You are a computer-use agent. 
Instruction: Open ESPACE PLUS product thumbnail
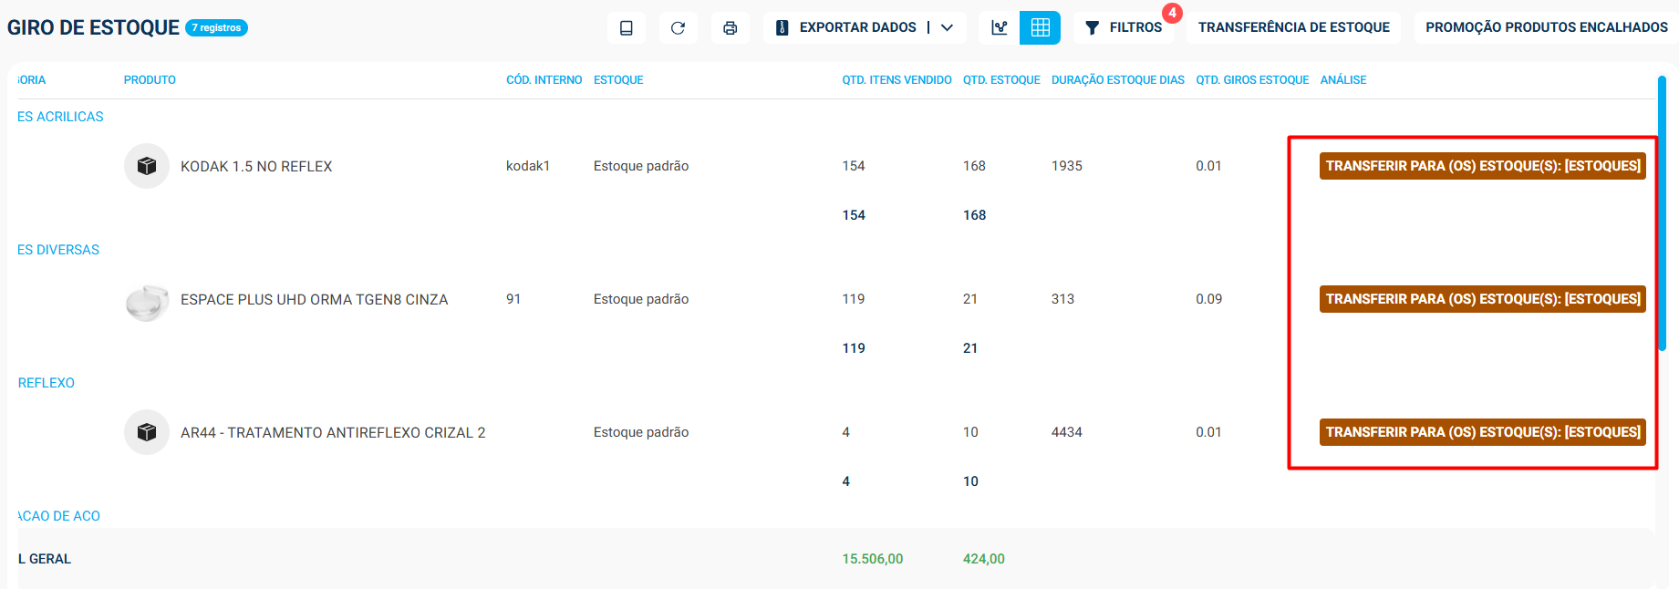point(147,299)
